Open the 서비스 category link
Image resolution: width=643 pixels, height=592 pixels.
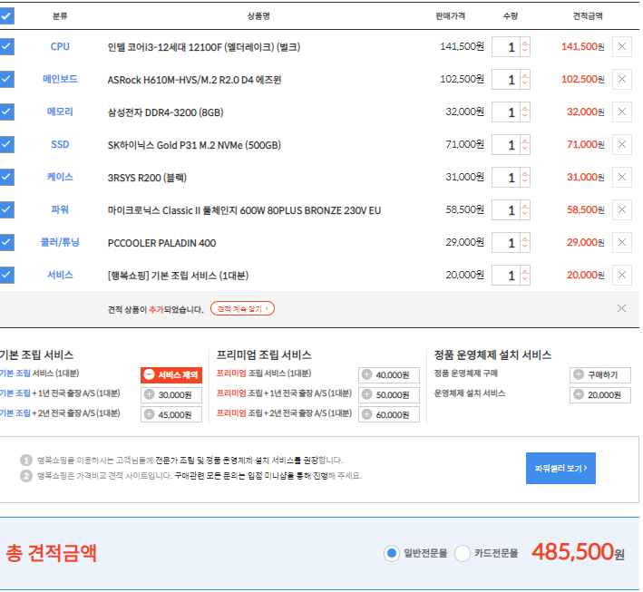click(60, 275)
